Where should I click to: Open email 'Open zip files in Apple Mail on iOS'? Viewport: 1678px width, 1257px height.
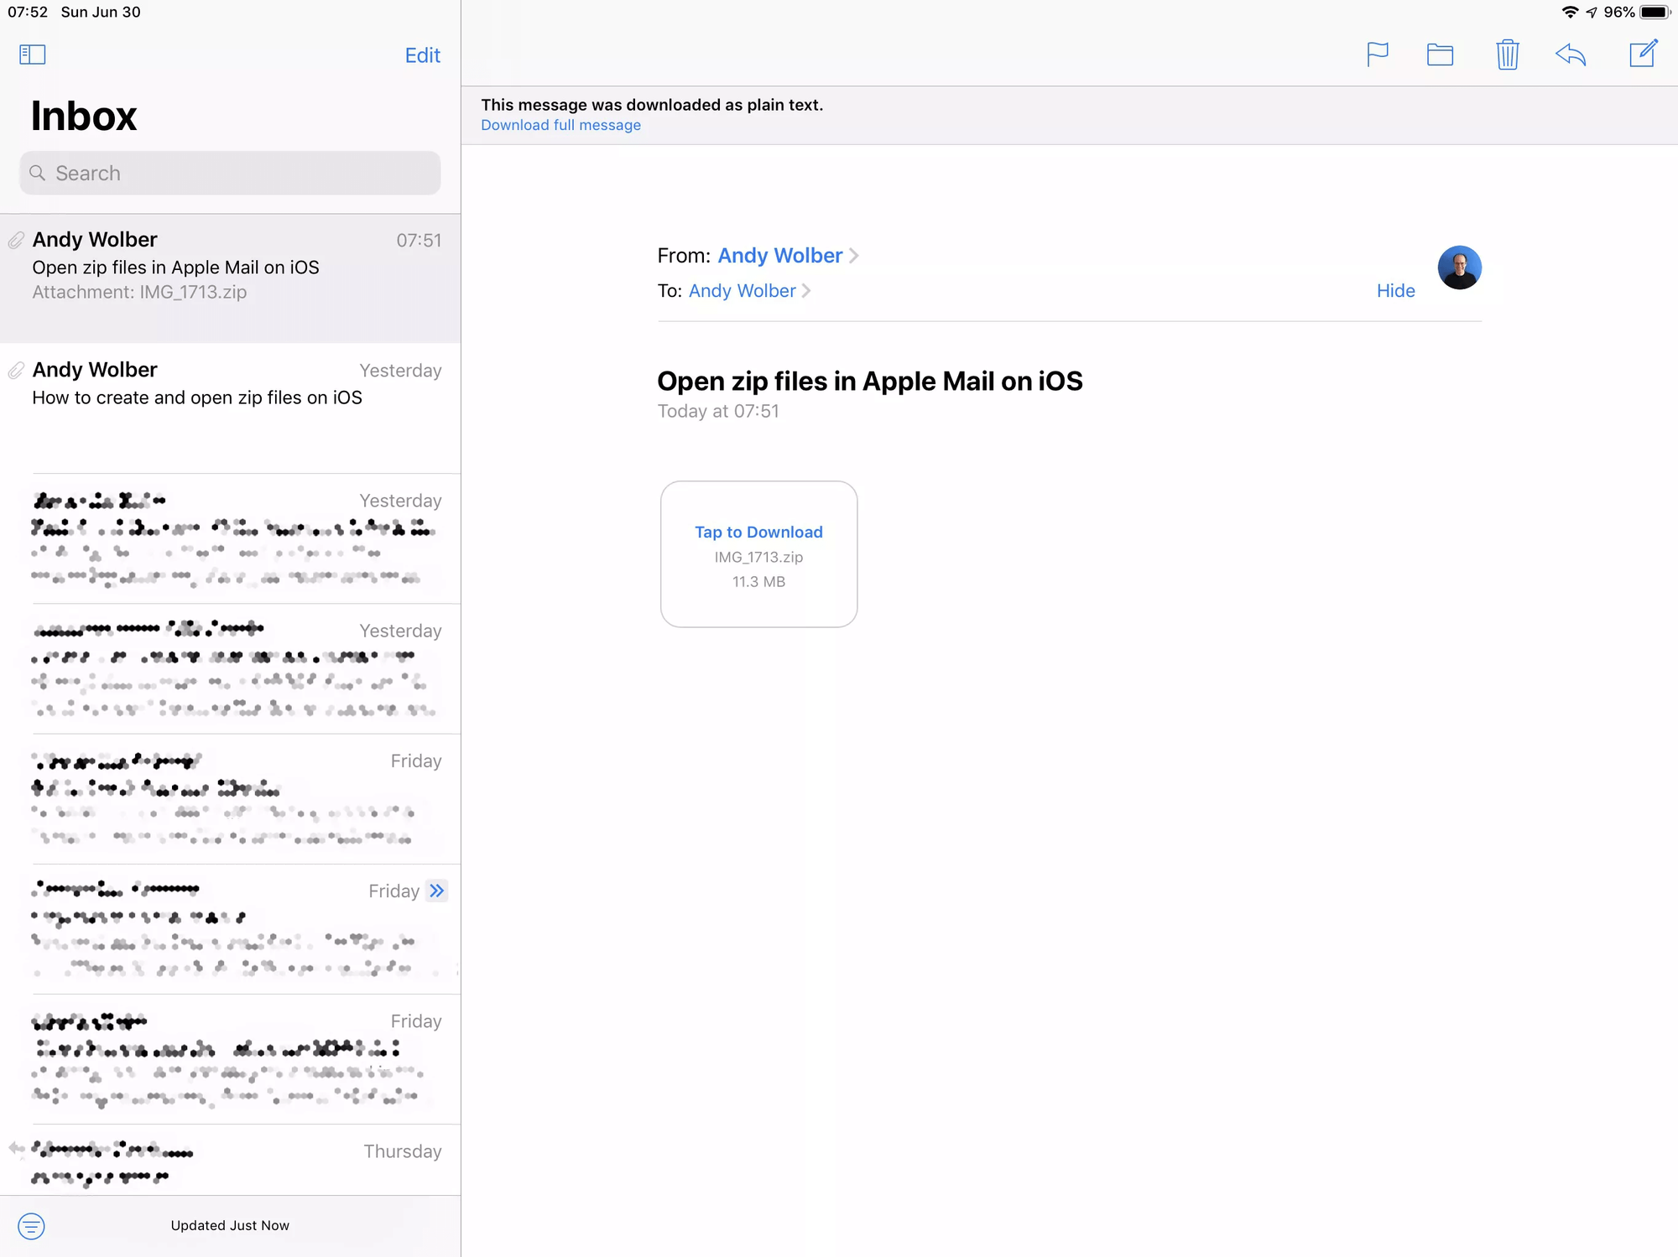pos(230,278)
